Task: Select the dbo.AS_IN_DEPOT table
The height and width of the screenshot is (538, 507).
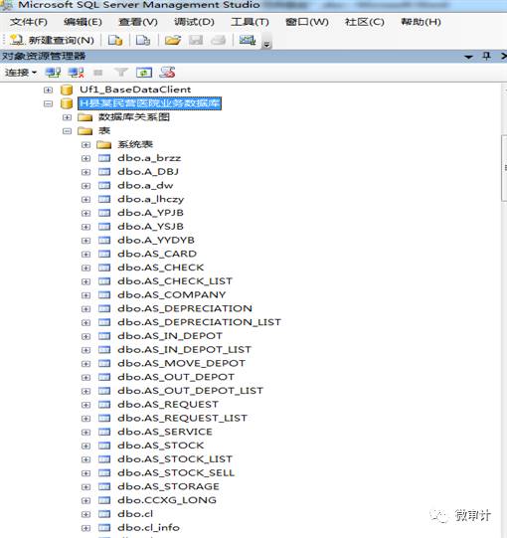Action: tap(170, 336)
